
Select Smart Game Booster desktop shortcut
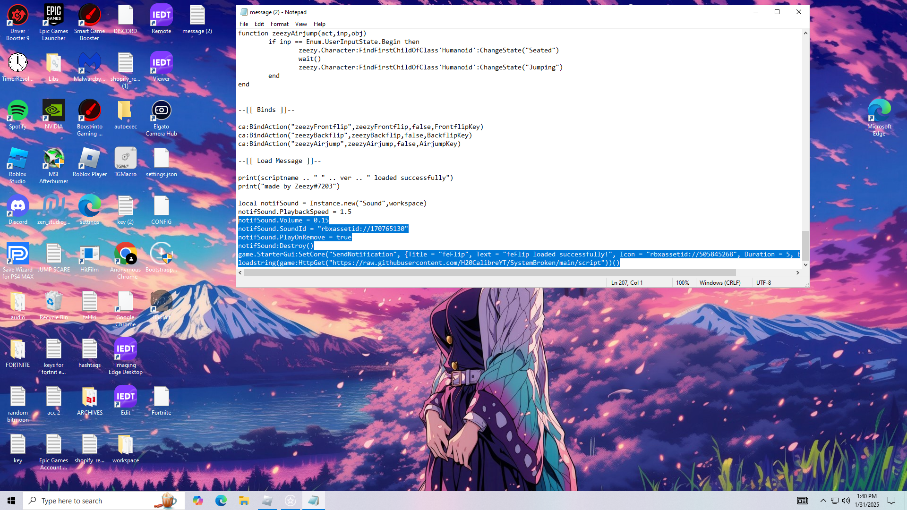90,22
